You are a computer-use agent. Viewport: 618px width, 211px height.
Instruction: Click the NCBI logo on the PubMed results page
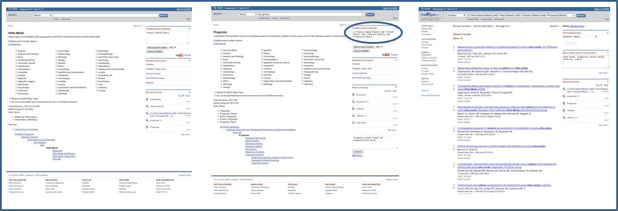pos(425,8)
